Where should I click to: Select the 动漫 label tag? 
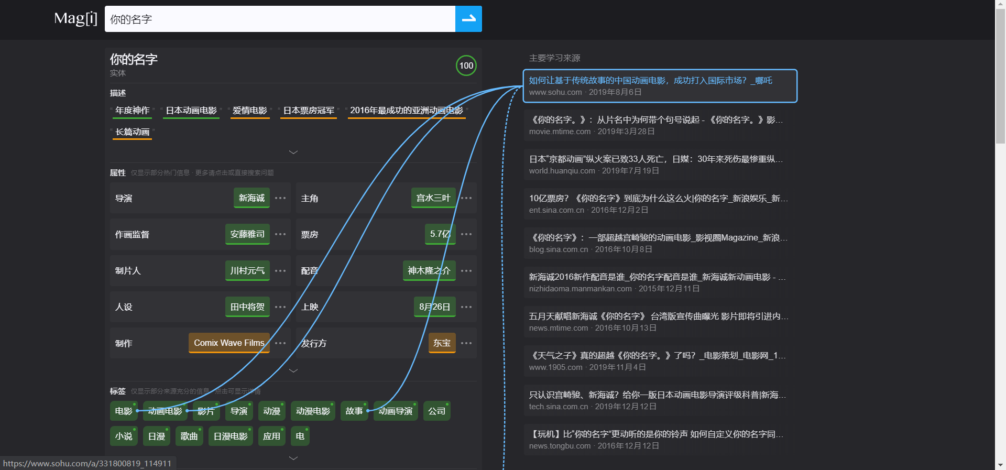272,411
